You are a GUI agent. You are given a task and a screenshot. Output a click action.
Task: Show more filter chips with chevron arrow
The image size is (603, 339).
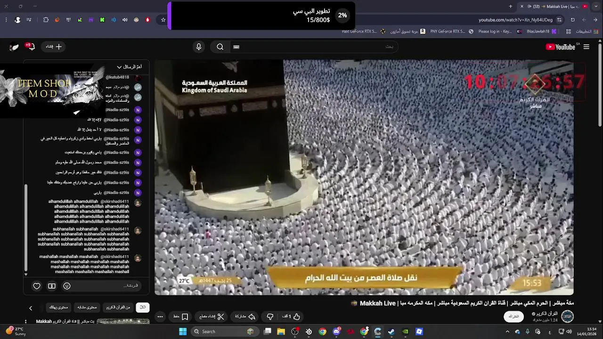[31, 308]
